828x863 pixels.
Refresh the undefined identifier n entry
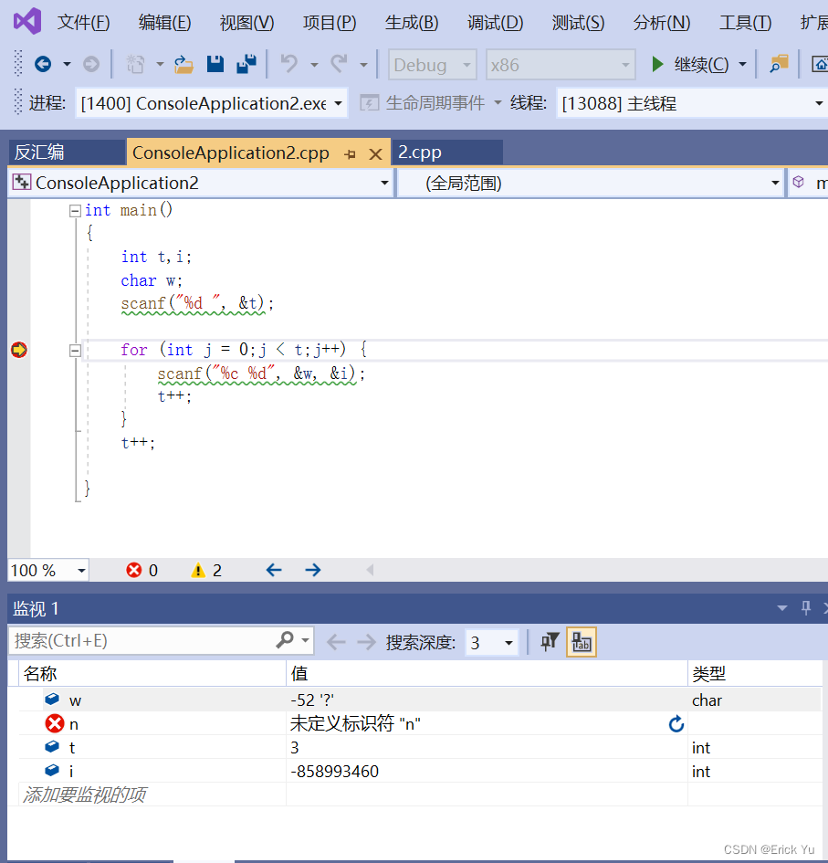[676, 724]
